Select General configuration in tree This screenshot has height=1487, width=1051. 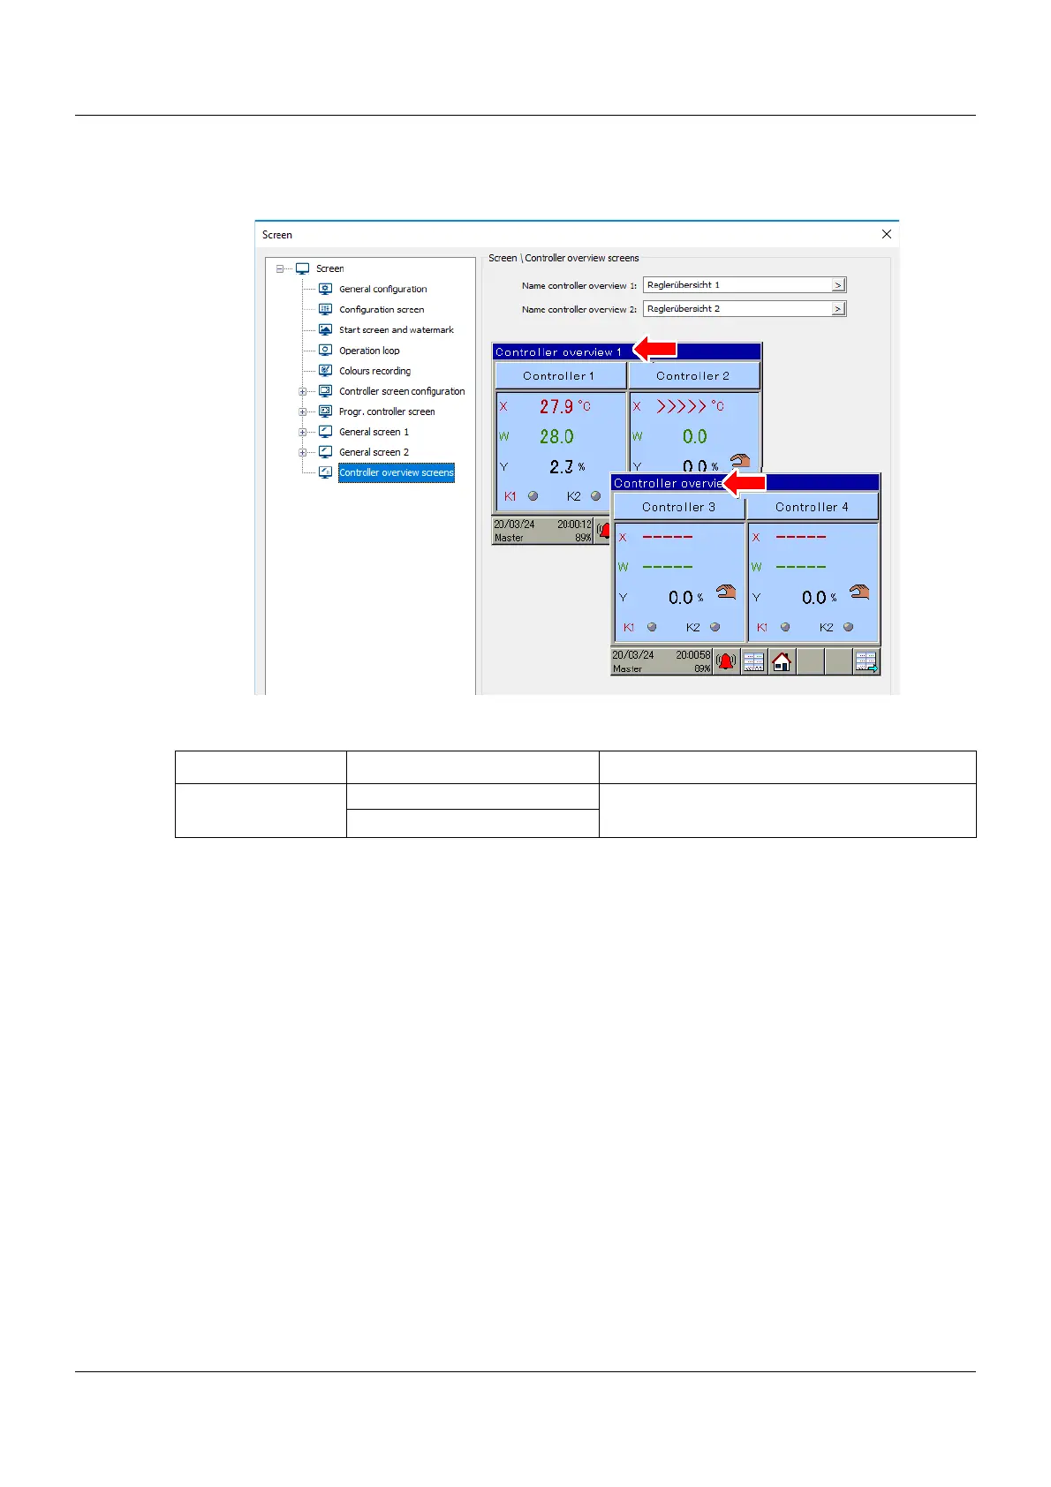[x=383, y=289]
